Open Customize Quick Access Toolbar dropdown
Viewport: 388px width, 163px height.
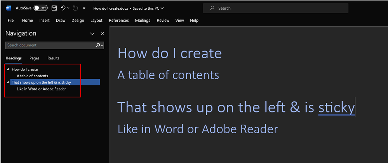click(84, 8)
